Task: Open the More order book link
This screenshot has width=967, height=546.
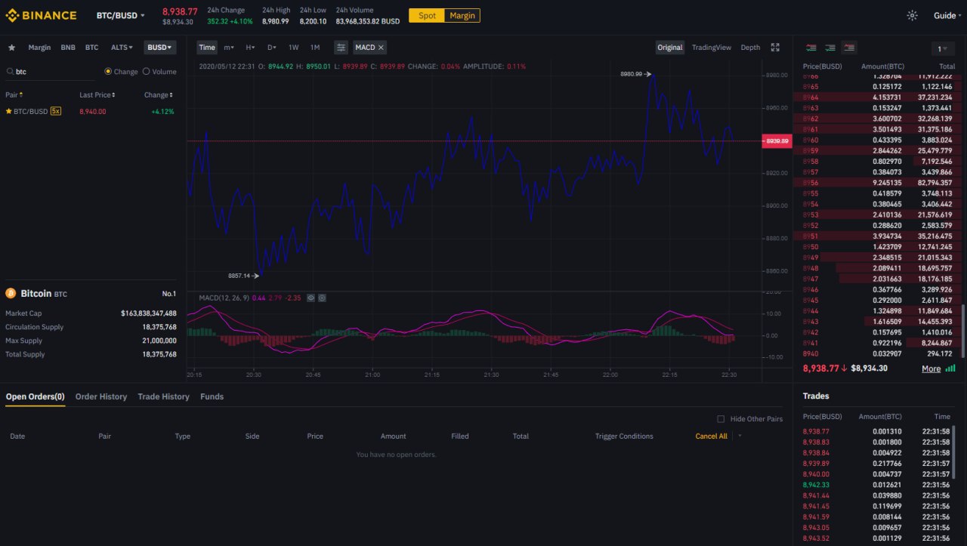Action: click(931, 369)
